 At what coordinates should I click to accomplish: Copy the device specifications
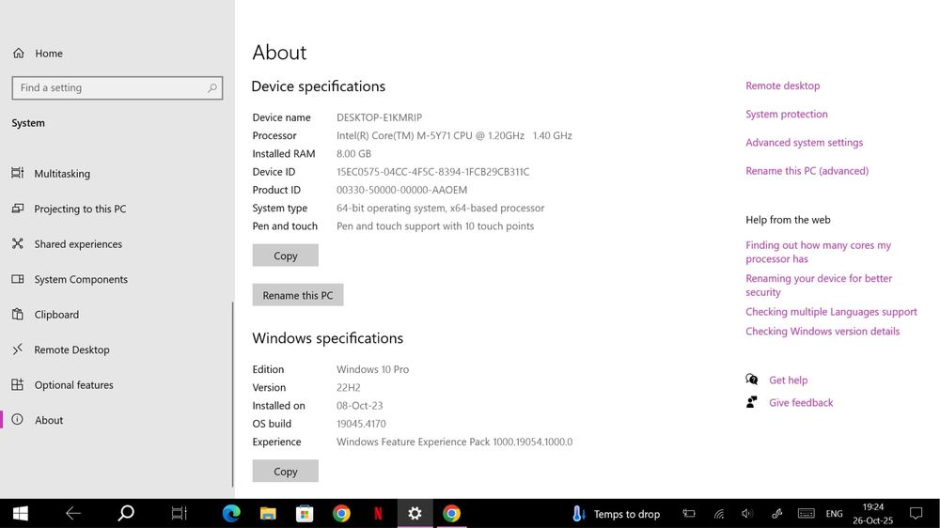click(x=286, y=256)
